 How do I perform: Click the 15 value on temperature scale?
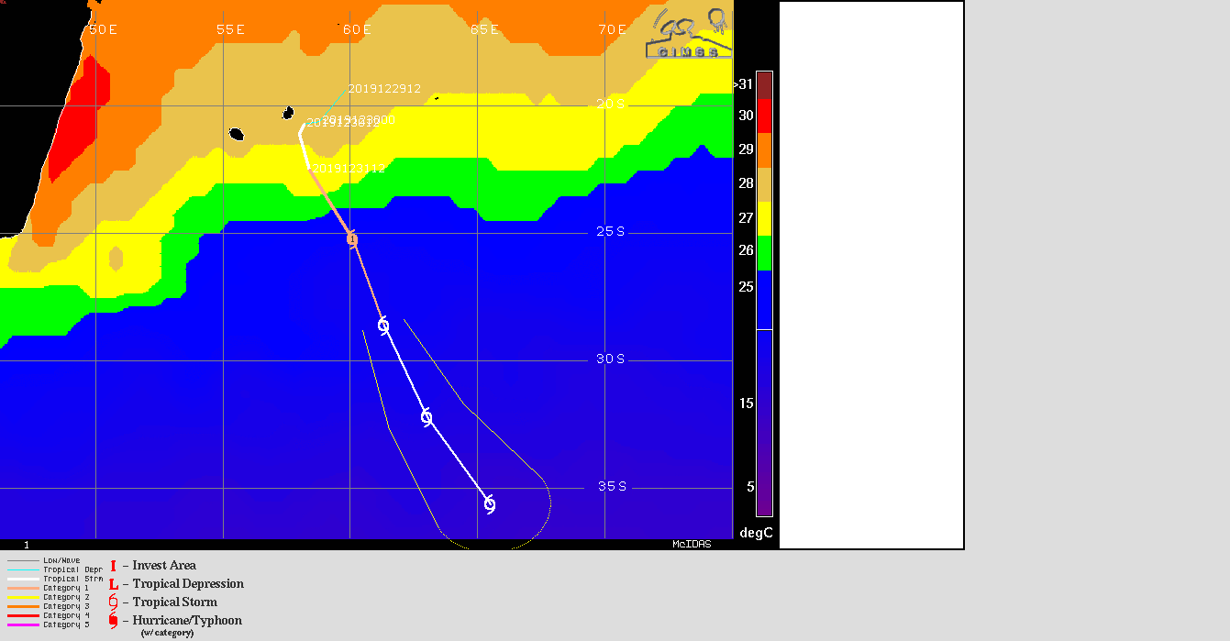tap(748, 403)
